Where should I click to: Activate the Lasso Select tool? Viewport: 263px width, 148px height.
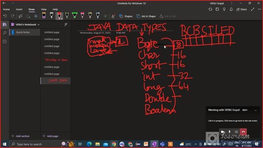pyautogui.click(x=28, y=16)
